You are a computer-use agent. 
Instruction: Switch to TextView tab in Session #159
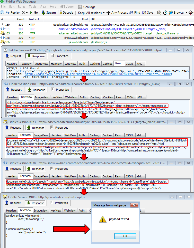click(26, 64)
